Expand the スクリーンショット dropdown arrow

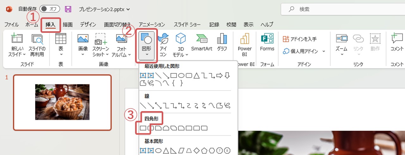coord(107,55)
